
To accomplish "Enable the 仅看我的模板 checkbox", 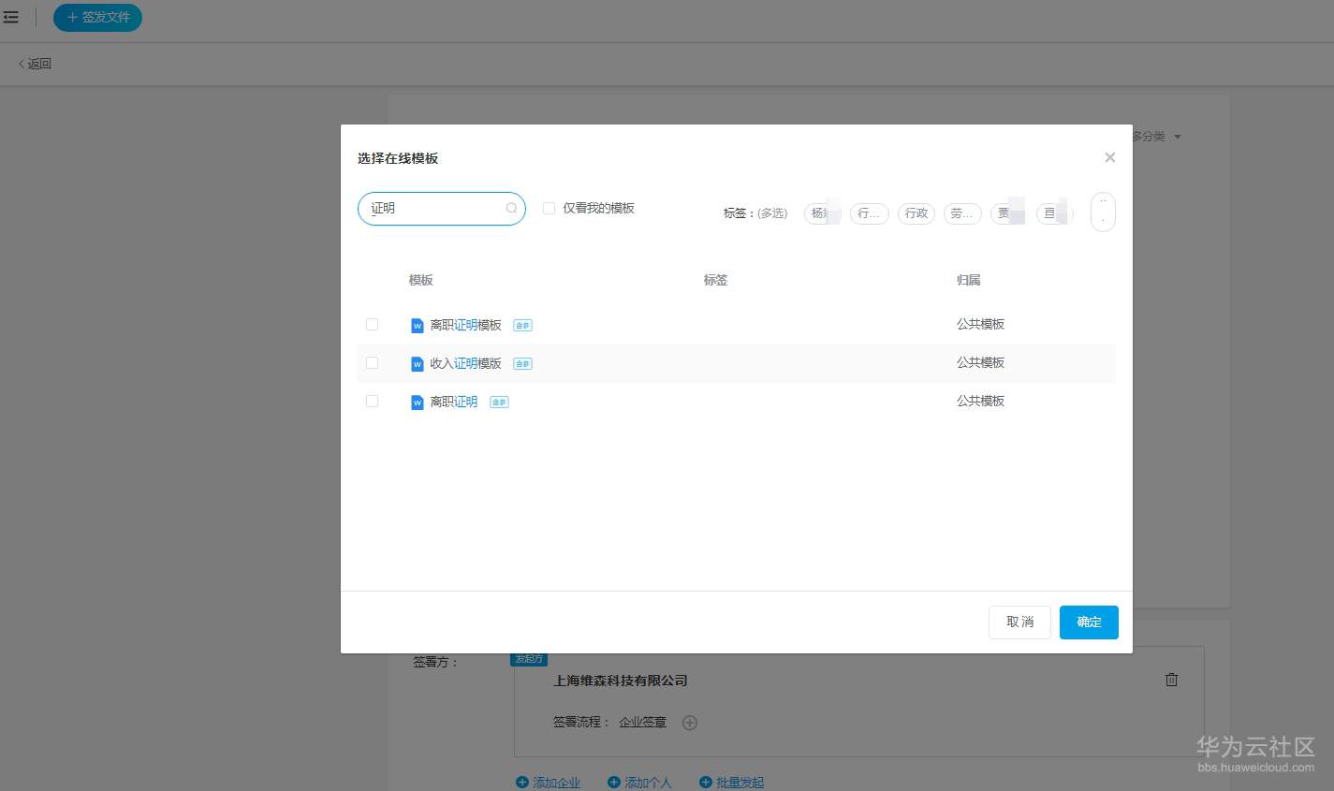I will click(550, 209).
